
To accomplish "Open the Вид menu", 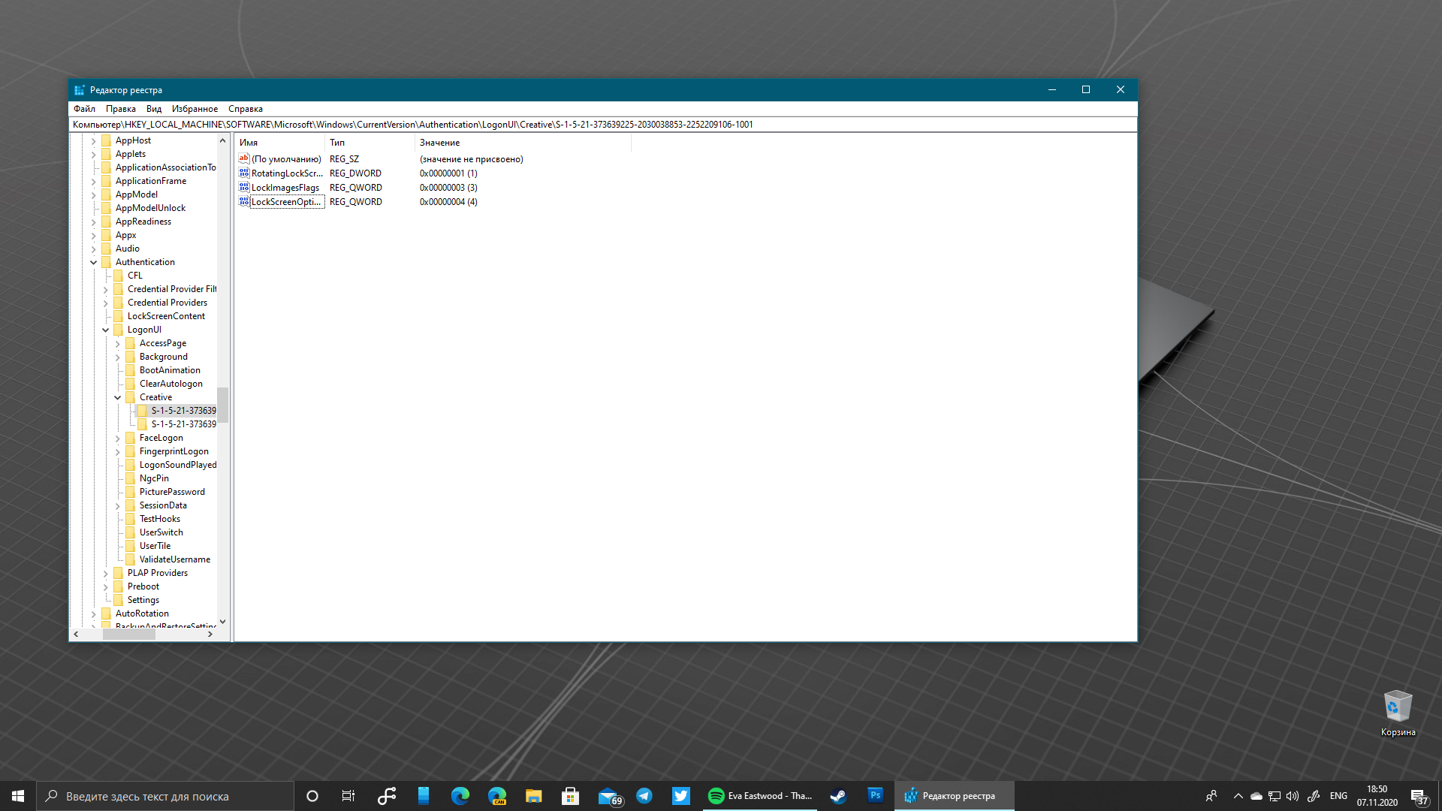I will click(154, 109).
